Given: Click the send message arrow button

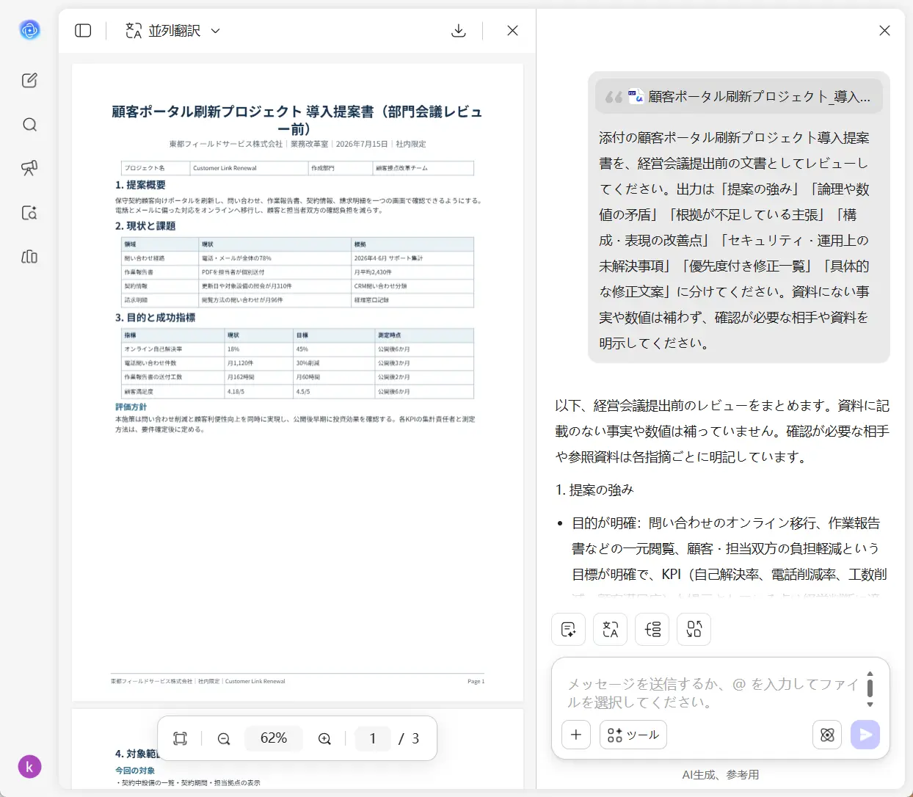Looking at the screenshot, I should click(865, 735).
